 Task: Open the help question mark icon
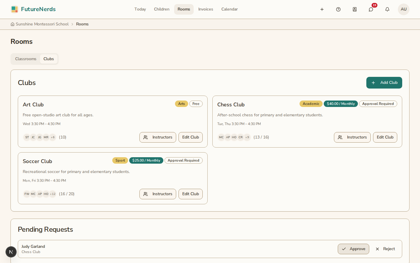click(338, 9)
